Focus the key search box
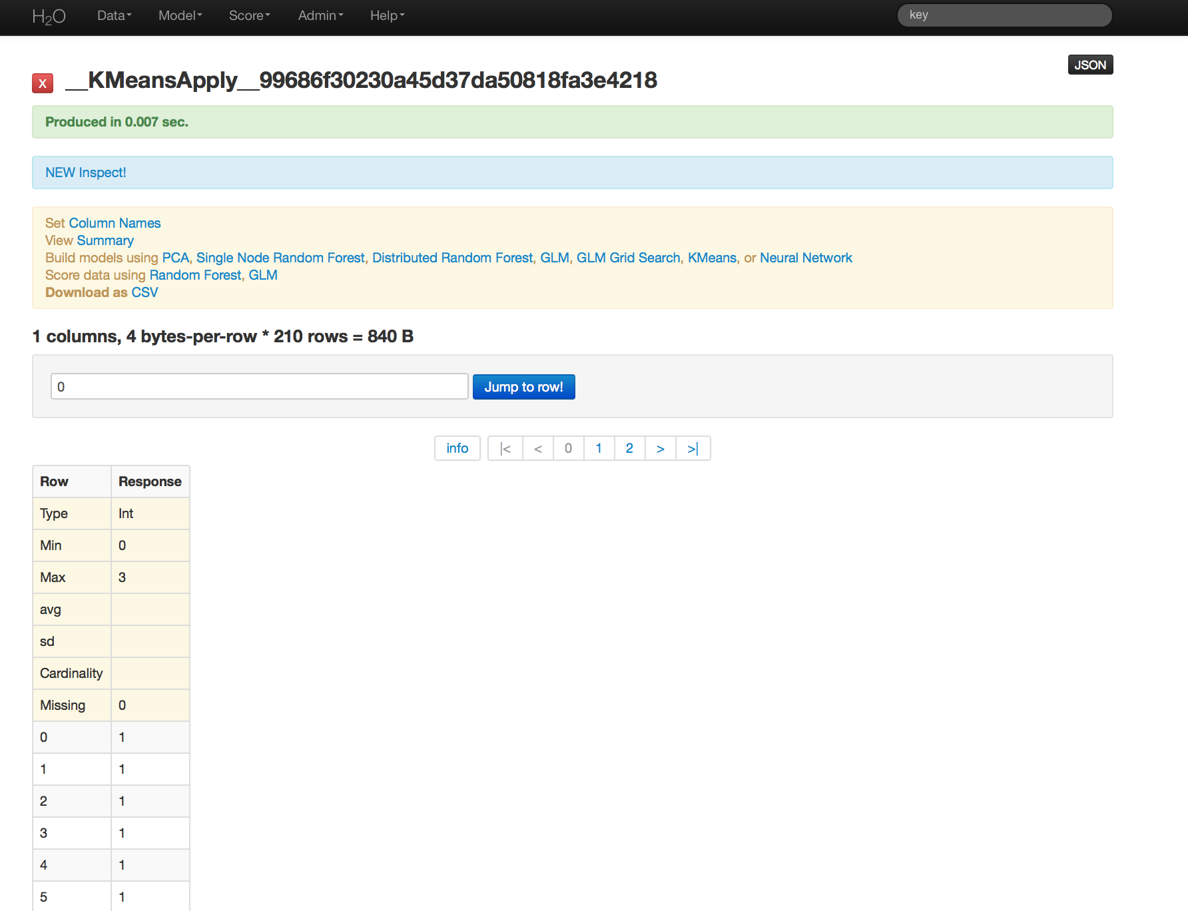1188x911 pixels. click(x=1004, y=15)
